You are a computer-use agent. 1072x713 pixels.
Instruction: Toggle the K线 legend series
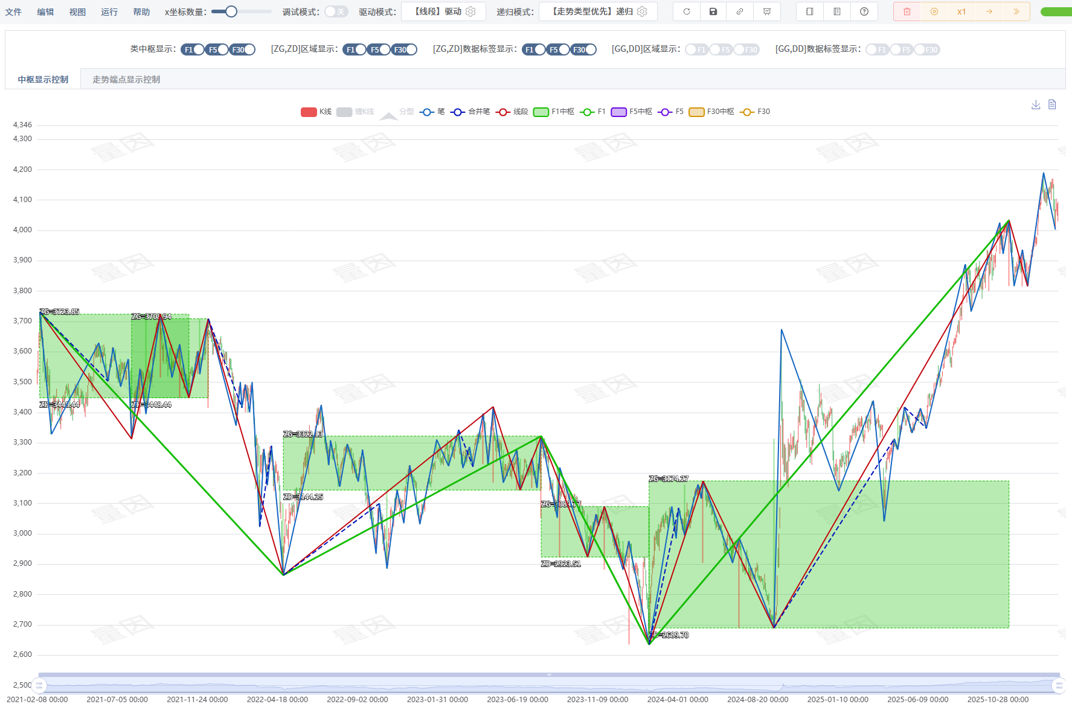[x=316, y=112]
